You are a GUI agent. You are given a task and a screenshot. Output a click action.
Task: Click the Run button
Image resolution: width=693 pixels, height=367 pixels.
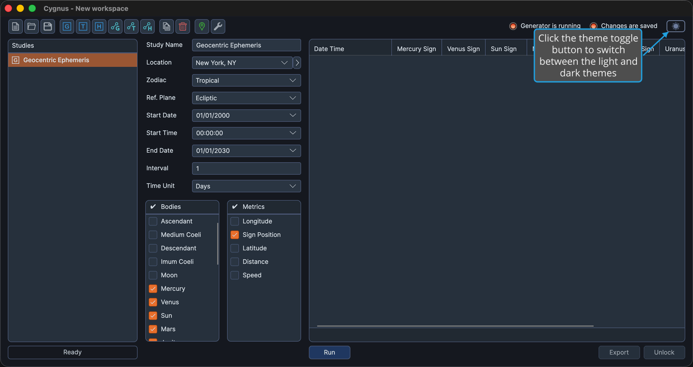point(330,352)
